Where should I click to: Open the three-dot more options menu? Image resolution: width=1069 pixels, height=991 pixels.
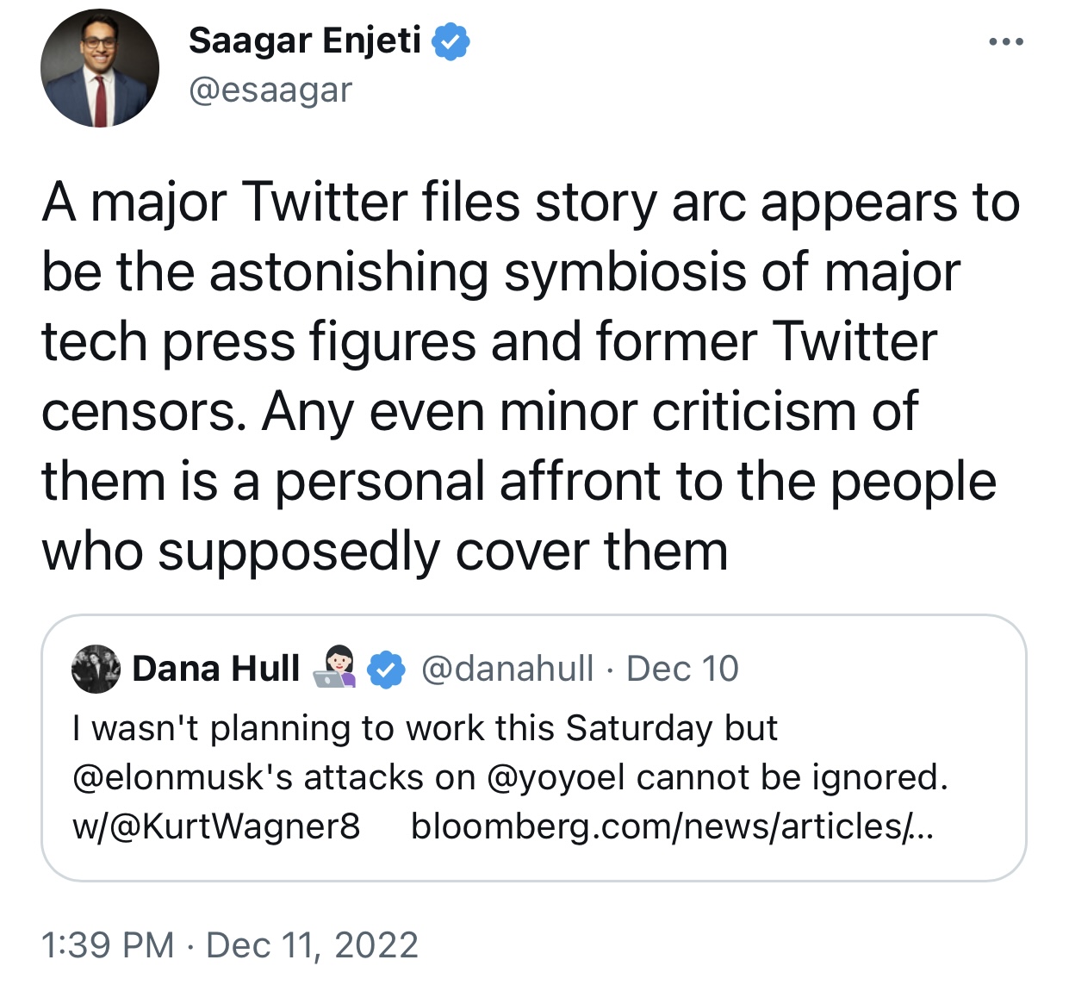[x=1006, y=41]
